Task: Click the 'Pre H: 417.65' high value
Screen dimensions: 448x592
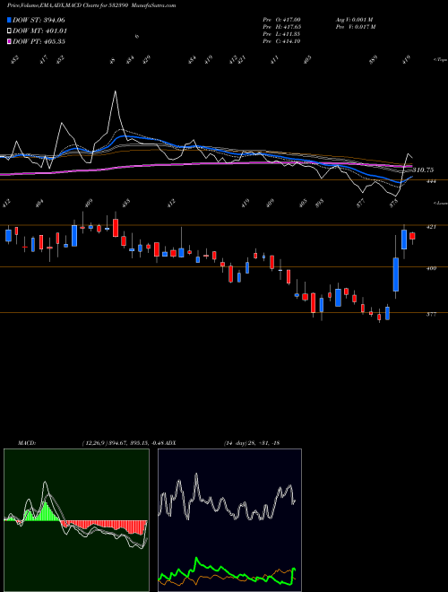Action: (x=281, y=27)
